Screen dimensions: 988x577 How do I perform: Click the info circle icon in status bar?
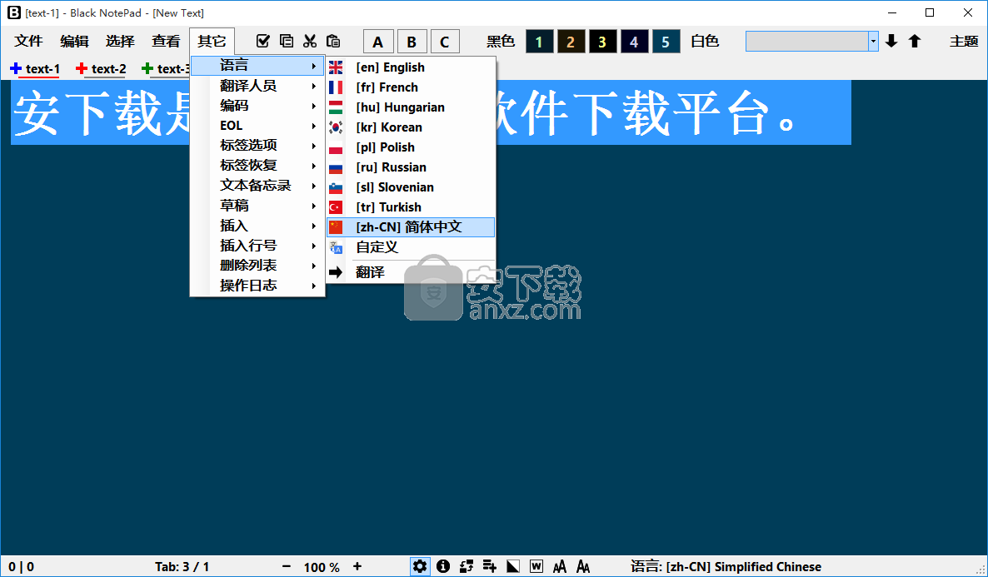click(443, 566)
